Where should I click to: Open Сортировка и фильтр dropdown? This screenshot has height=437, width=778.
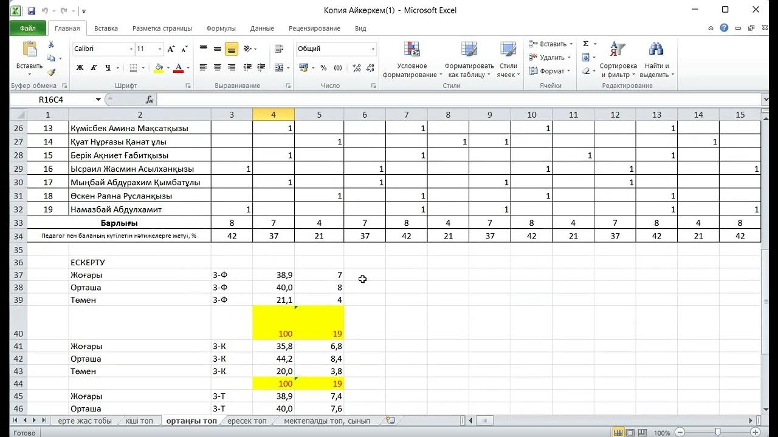tap(618, 59)
